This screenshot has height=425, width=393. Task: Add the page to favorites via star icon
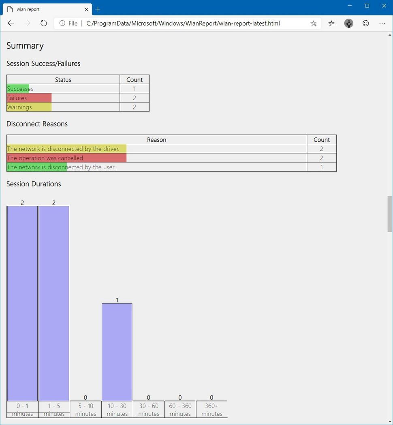[314, 23]
